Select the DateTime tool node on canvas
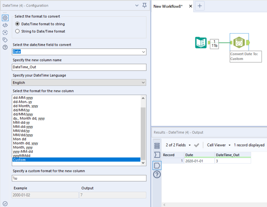This screenshot has width=267, height=207. coord(239,43)
